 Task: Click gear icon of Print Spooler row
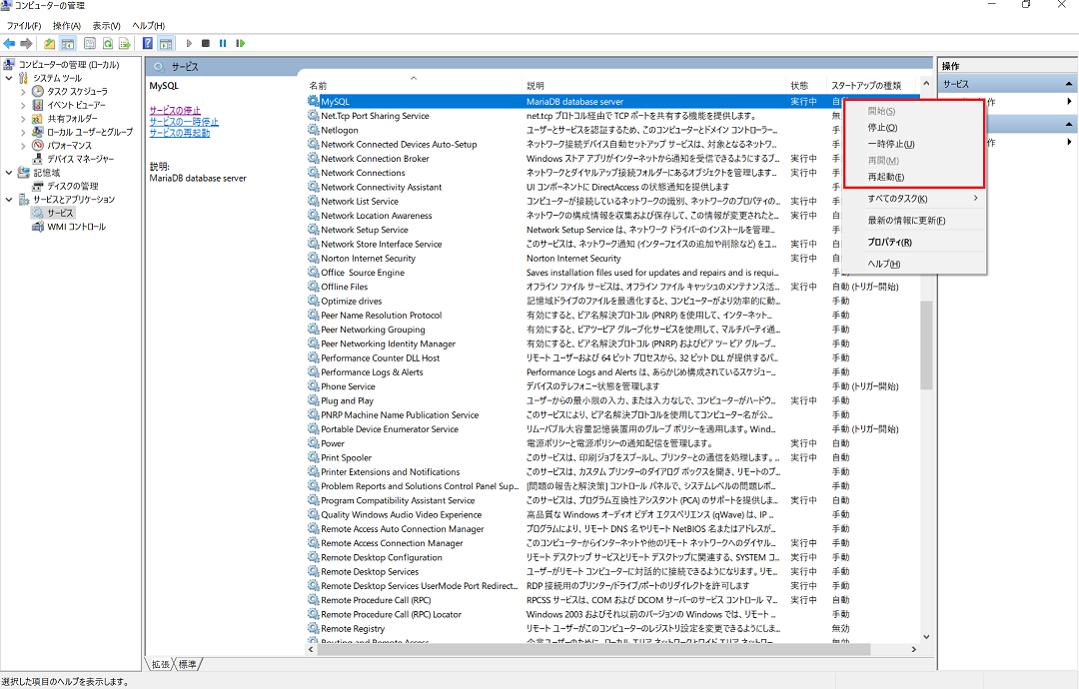313,457
